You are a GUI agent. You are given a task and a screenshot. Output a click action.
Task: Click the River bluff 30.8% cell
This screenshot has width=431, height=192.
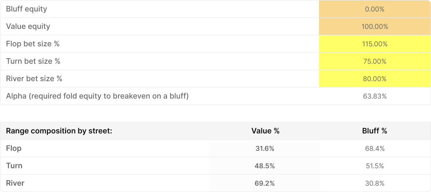pyautogui.click(x=374, y=183)
